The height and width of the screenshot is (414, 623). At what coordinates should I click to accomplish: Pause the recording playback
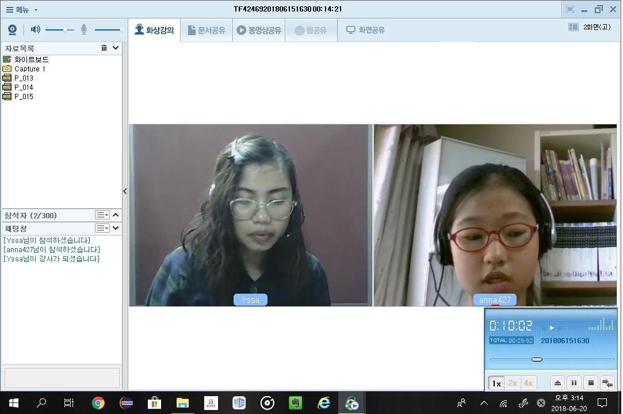pyautogui.click(x=574, y=383)
